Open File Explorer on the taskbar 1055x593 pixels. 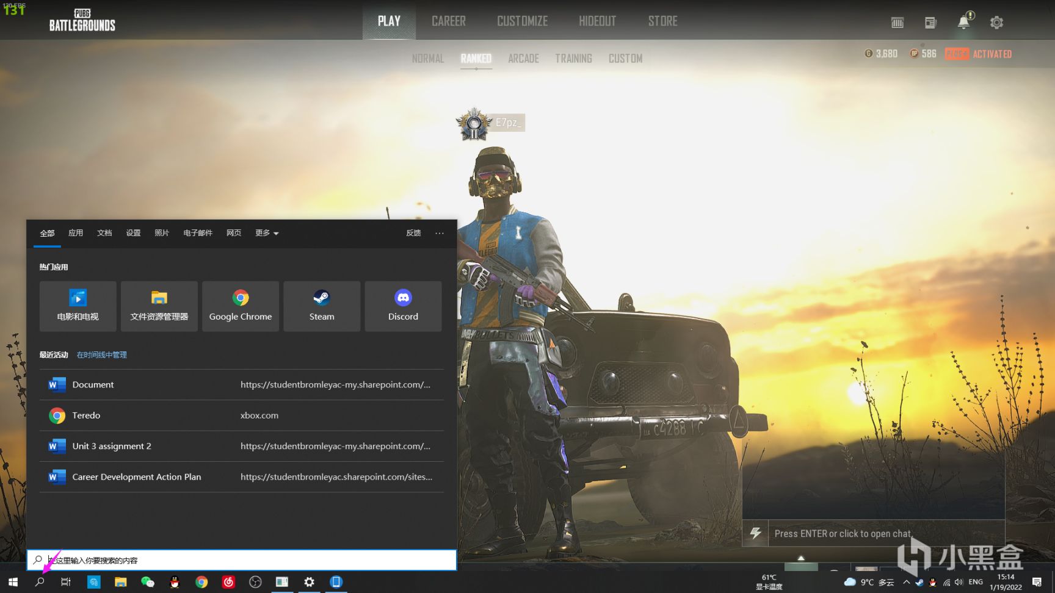[120, 582]
